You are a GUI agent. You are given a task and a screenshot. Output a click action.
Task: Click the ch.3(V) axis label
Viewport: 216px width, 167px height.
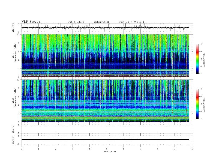13,129
